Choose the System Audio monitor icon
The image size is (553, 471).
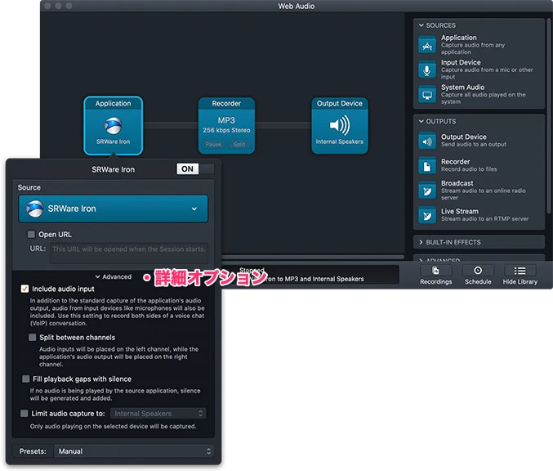coord(427,94)
